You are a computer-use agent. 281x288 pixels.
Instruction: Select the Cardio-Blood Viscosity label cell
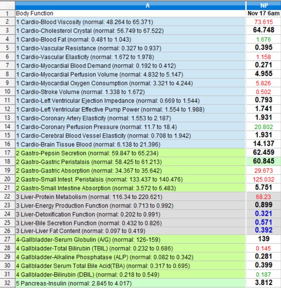[x=130, y=22]
